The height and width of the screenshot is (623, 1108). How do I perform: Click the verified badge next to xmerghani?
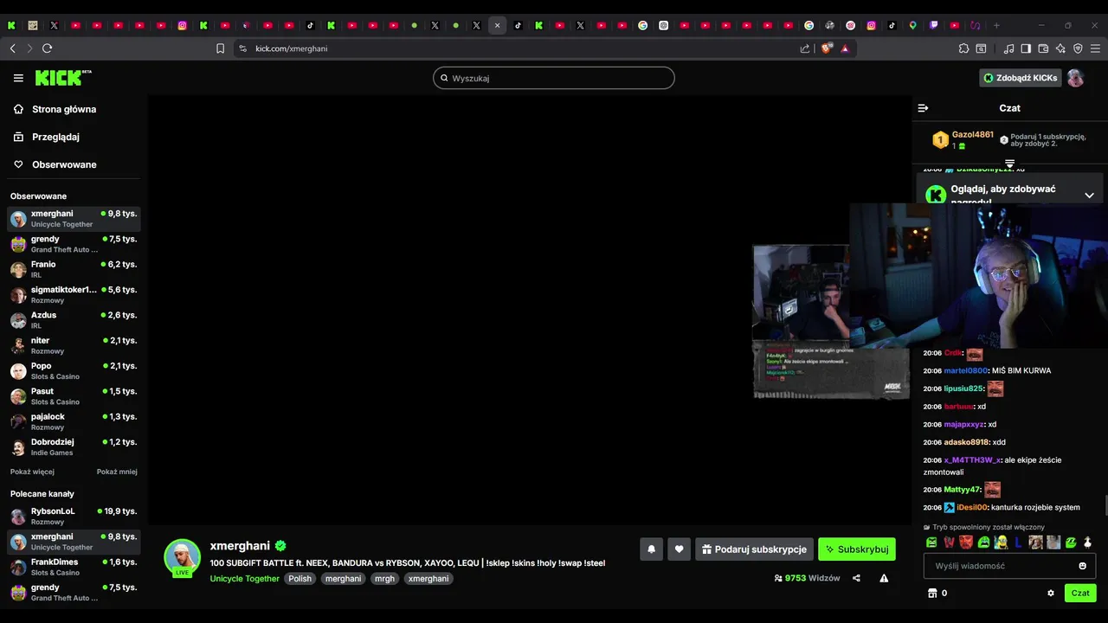pyautogui.click(x=280, y=546)
